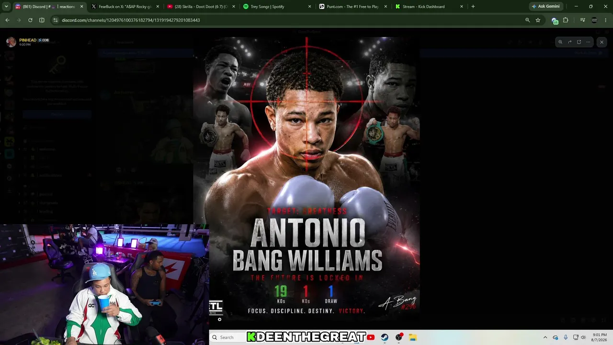Open File Explorer from the taskbar
Viewport: 613px width, 345px height.
pyautogui.click(x=413, y=337)
